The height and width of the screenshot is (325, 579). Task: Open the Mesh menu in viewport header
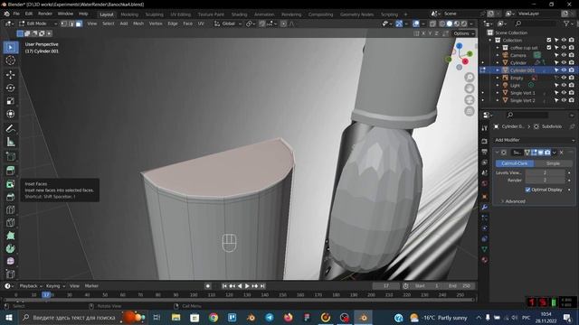click(x=138, y=23)
